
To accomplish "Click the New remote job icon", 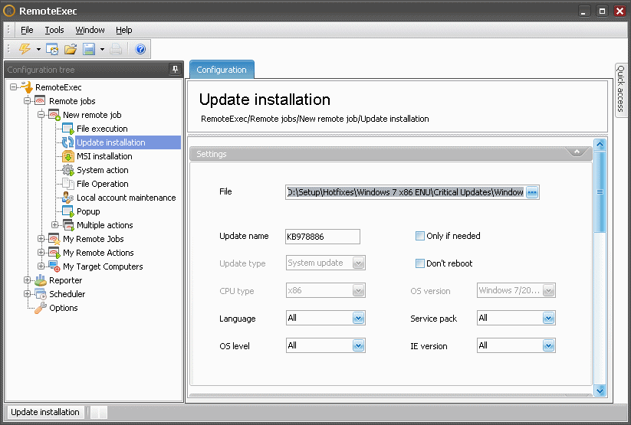I will pos(54,115).
